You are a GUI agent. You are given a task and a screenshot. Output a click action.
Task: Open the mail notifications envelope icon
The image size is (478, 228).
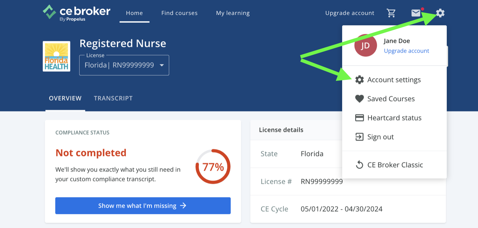416,13
